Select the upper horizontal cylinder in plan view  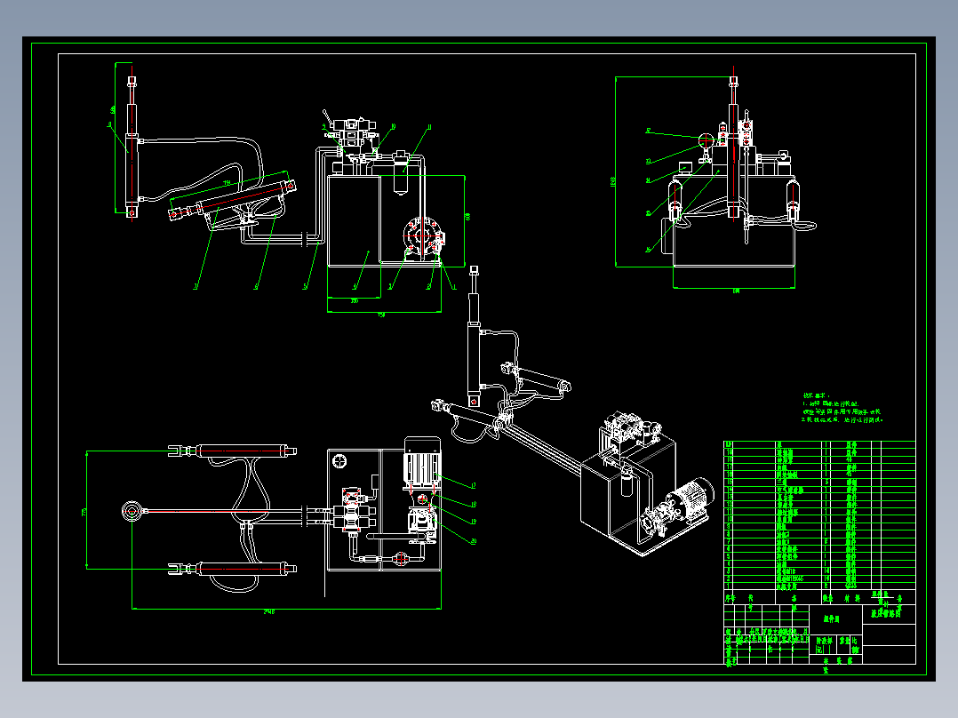(233, 451)
